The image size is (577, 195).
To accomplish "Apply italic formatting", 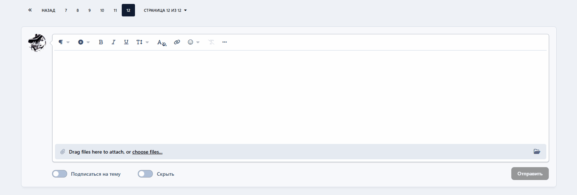I will click(114, 42).
